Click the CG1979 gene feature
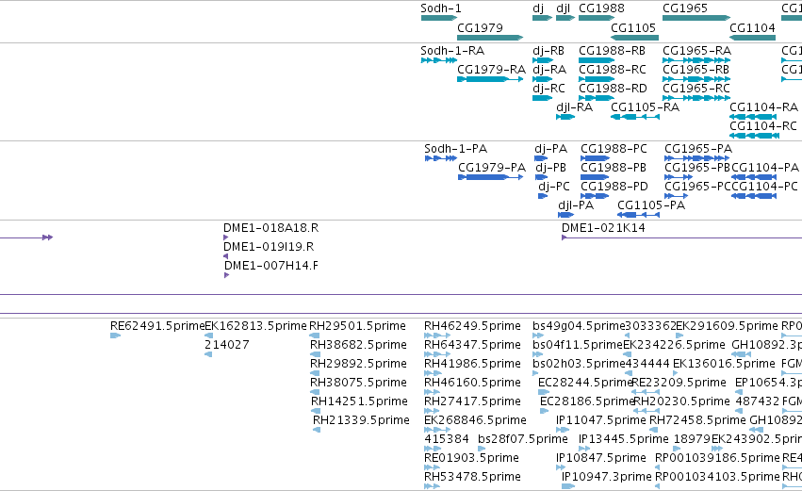This screenshot has height=491, width=802. click(x=490, y=38)
